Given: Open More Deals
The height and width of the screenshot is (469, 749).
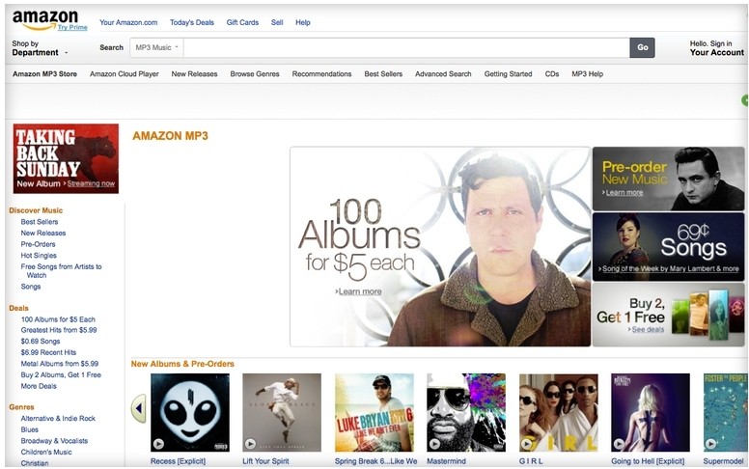Looking at the screenshot, I should click(x=39, y=386).
